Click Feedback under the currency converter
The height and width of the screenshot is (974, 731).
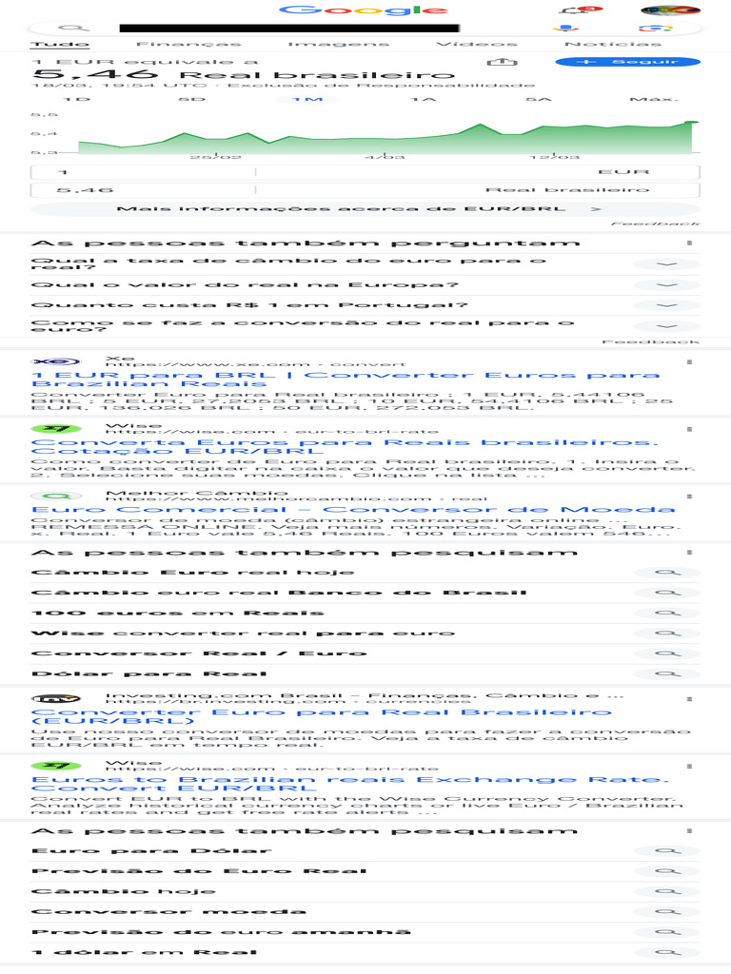(655, 223)
